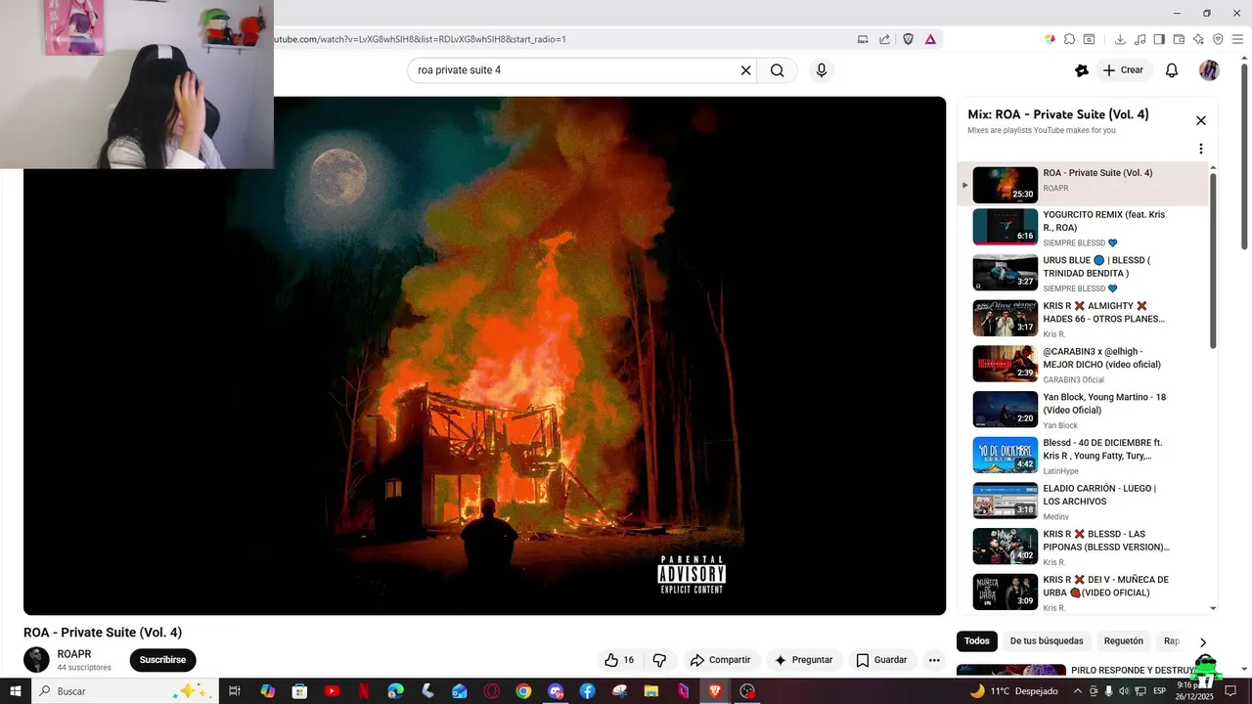This screenshot has height=704, width=1252.
Task: Open the Mix playlist options menu
Action: (x=1201, y=149)
